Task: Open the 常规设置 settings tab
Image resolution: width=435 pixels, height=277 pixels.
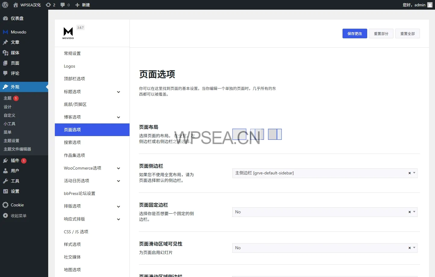Action: 72,53
